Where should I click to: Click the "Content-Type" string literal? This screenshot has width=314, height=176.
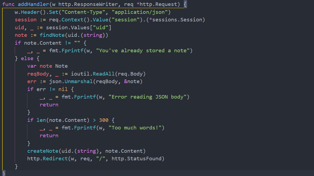pos(83,12)
